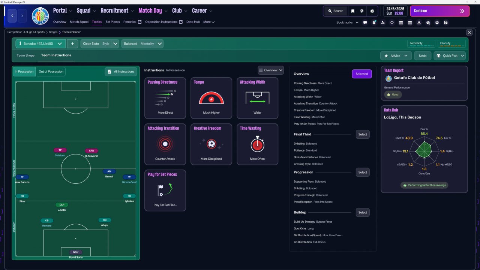This screenshot has width=480, height=270.
Task: Click Select next to Buildup
Action: (363, 212)
